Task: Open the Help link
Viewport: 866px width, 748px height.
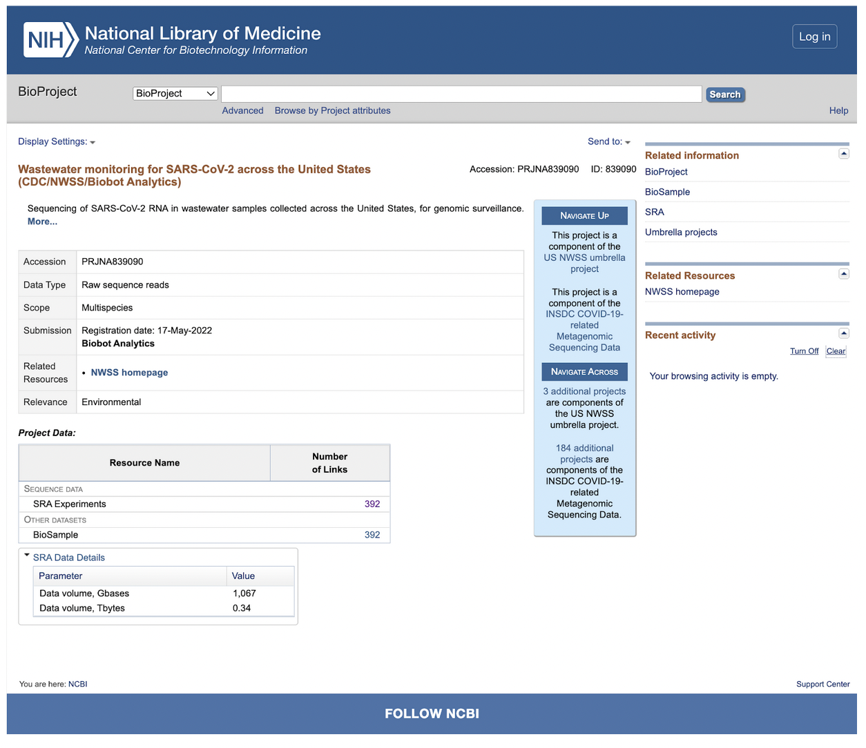Action: click(x=838, y=110)
